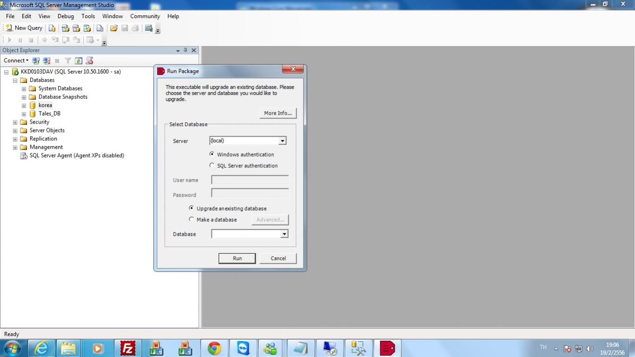
Task: Open the Server combo box dropdown
Action: [282, 141]
